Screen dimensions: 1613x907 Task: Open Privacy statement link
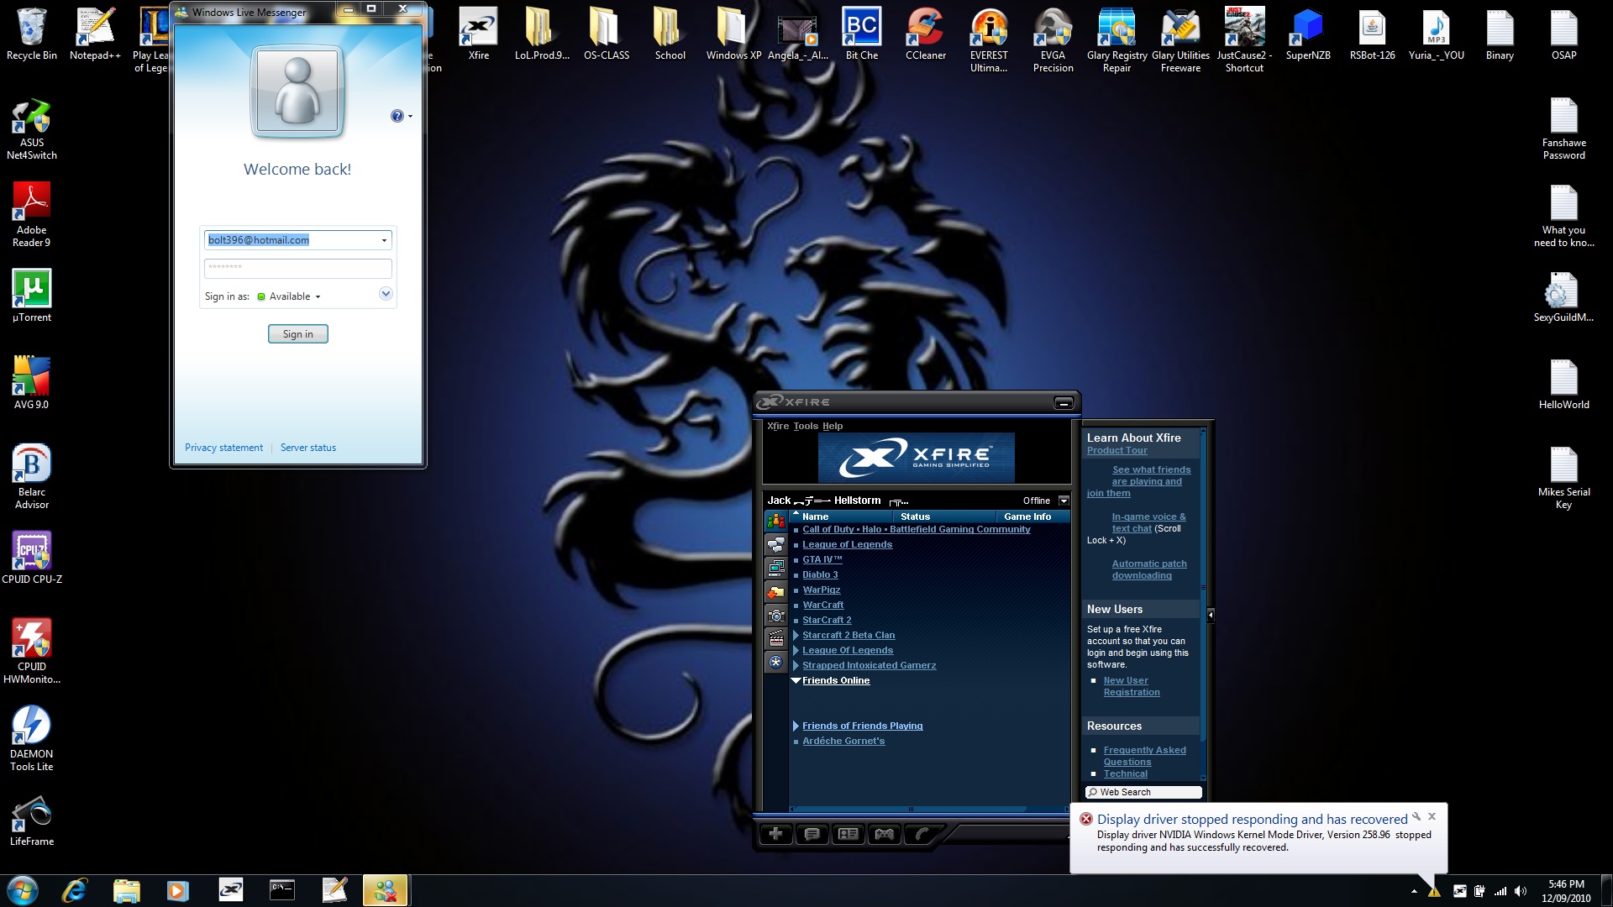click(223, 448)
